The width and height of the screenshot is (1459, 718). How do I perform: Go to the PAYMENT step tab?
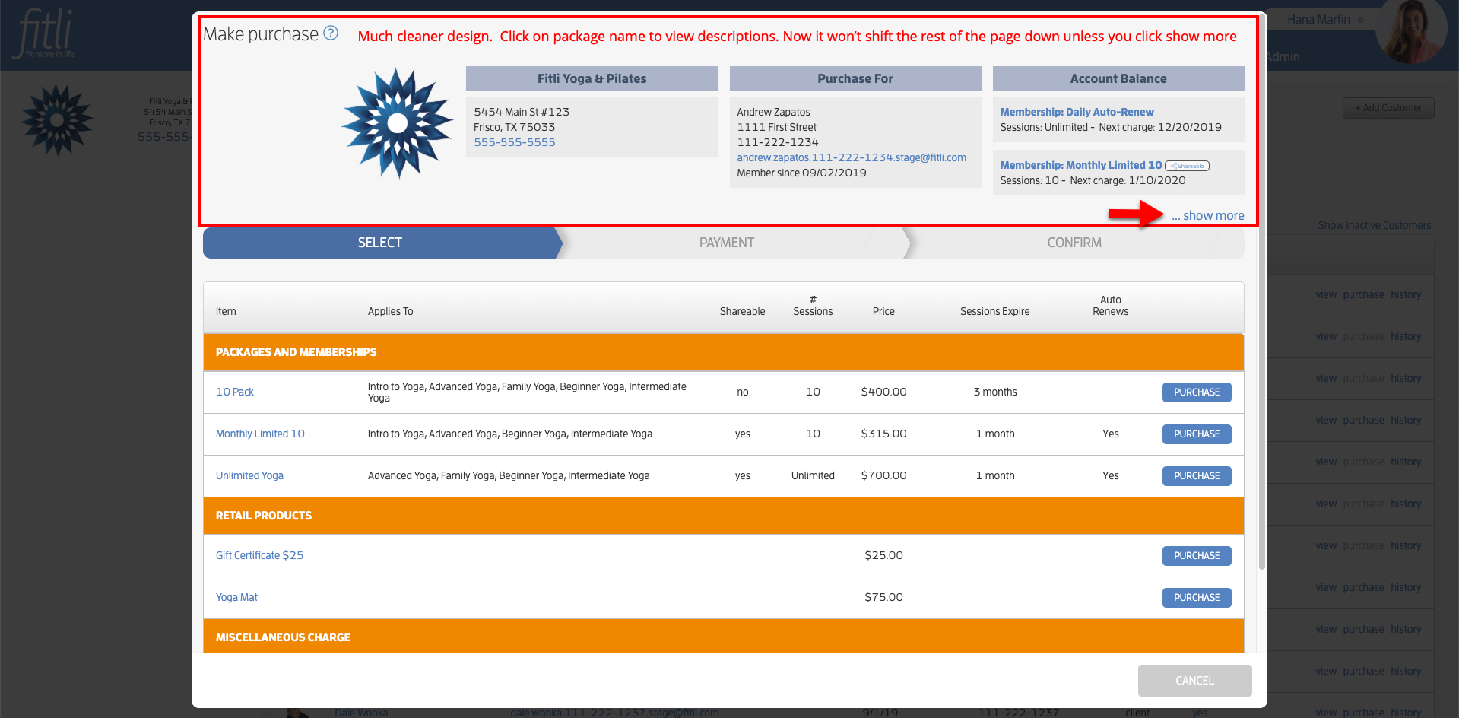pyautogui.click(x=727, y=243)
